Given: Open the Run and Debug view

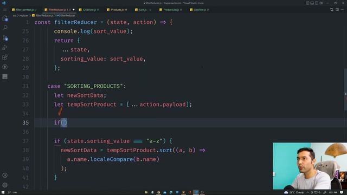Looking at the screenshot, I should [x=5, y=47].
